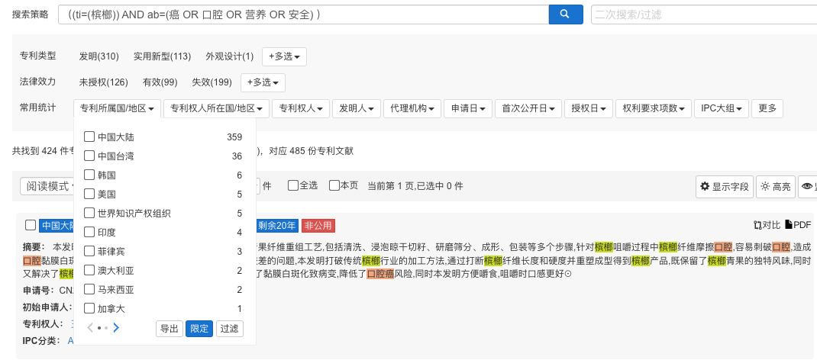Expand the 专利权人 dropdown
The height and width of the screenshot is (360, 817).
point(300,108)
